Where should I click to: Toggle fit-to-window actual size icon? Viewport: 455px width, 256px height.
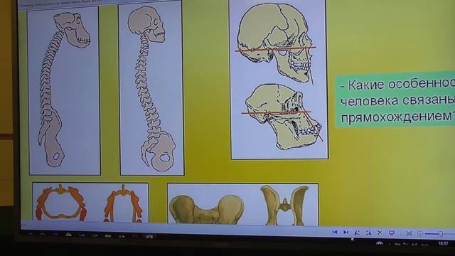409,233
